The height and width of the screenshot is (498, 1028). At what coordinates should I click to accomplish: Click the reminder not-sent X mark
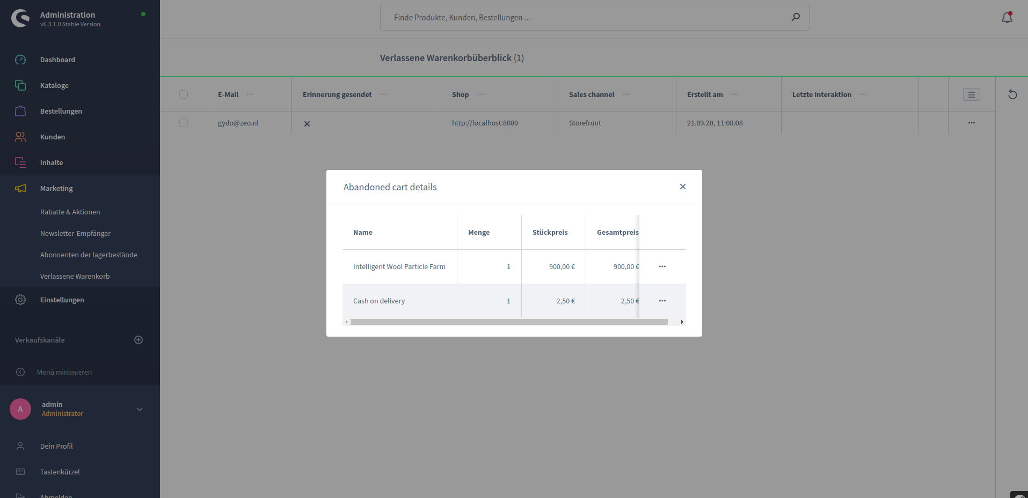tap(307, 123)
